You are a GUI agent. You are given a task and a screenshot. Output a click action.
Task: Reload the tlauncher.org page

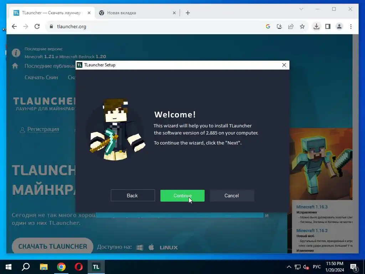click(37, 26)
